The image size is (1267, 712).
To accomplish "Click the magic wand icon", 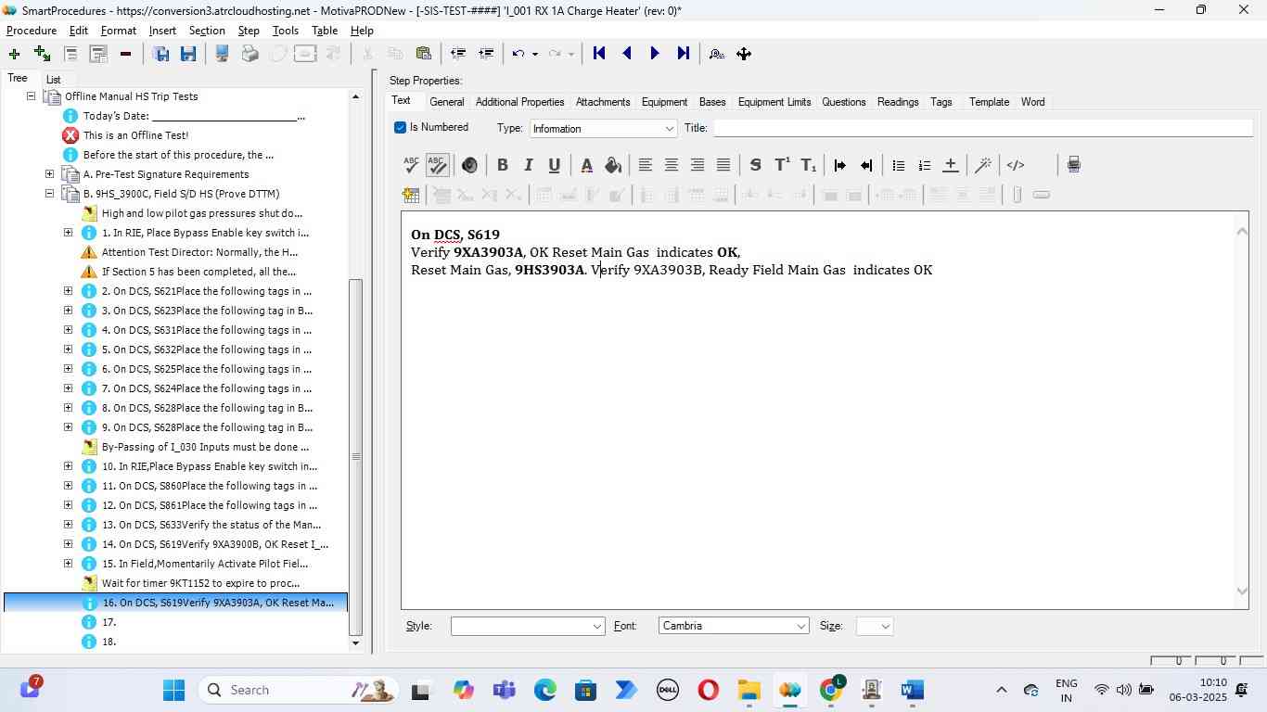I will pyautogui.click(x=983, y=165).
